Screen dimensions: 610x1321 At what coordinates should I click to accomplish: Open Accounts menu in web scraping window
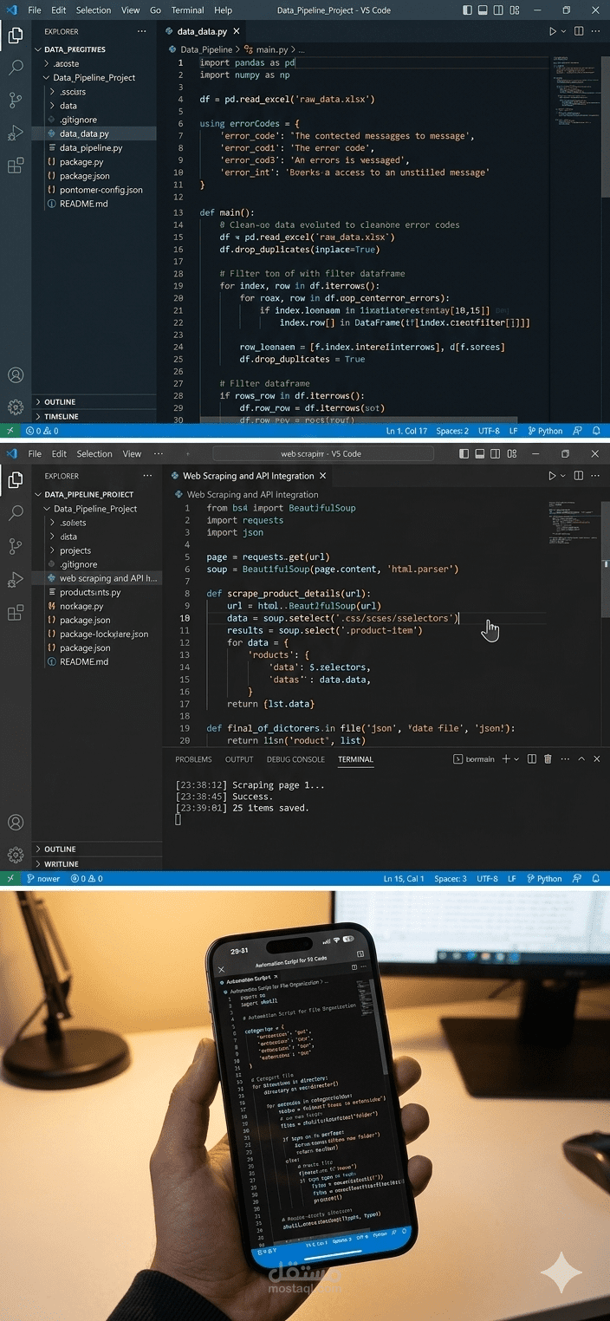pyautogui.click(x=16, y=823)
